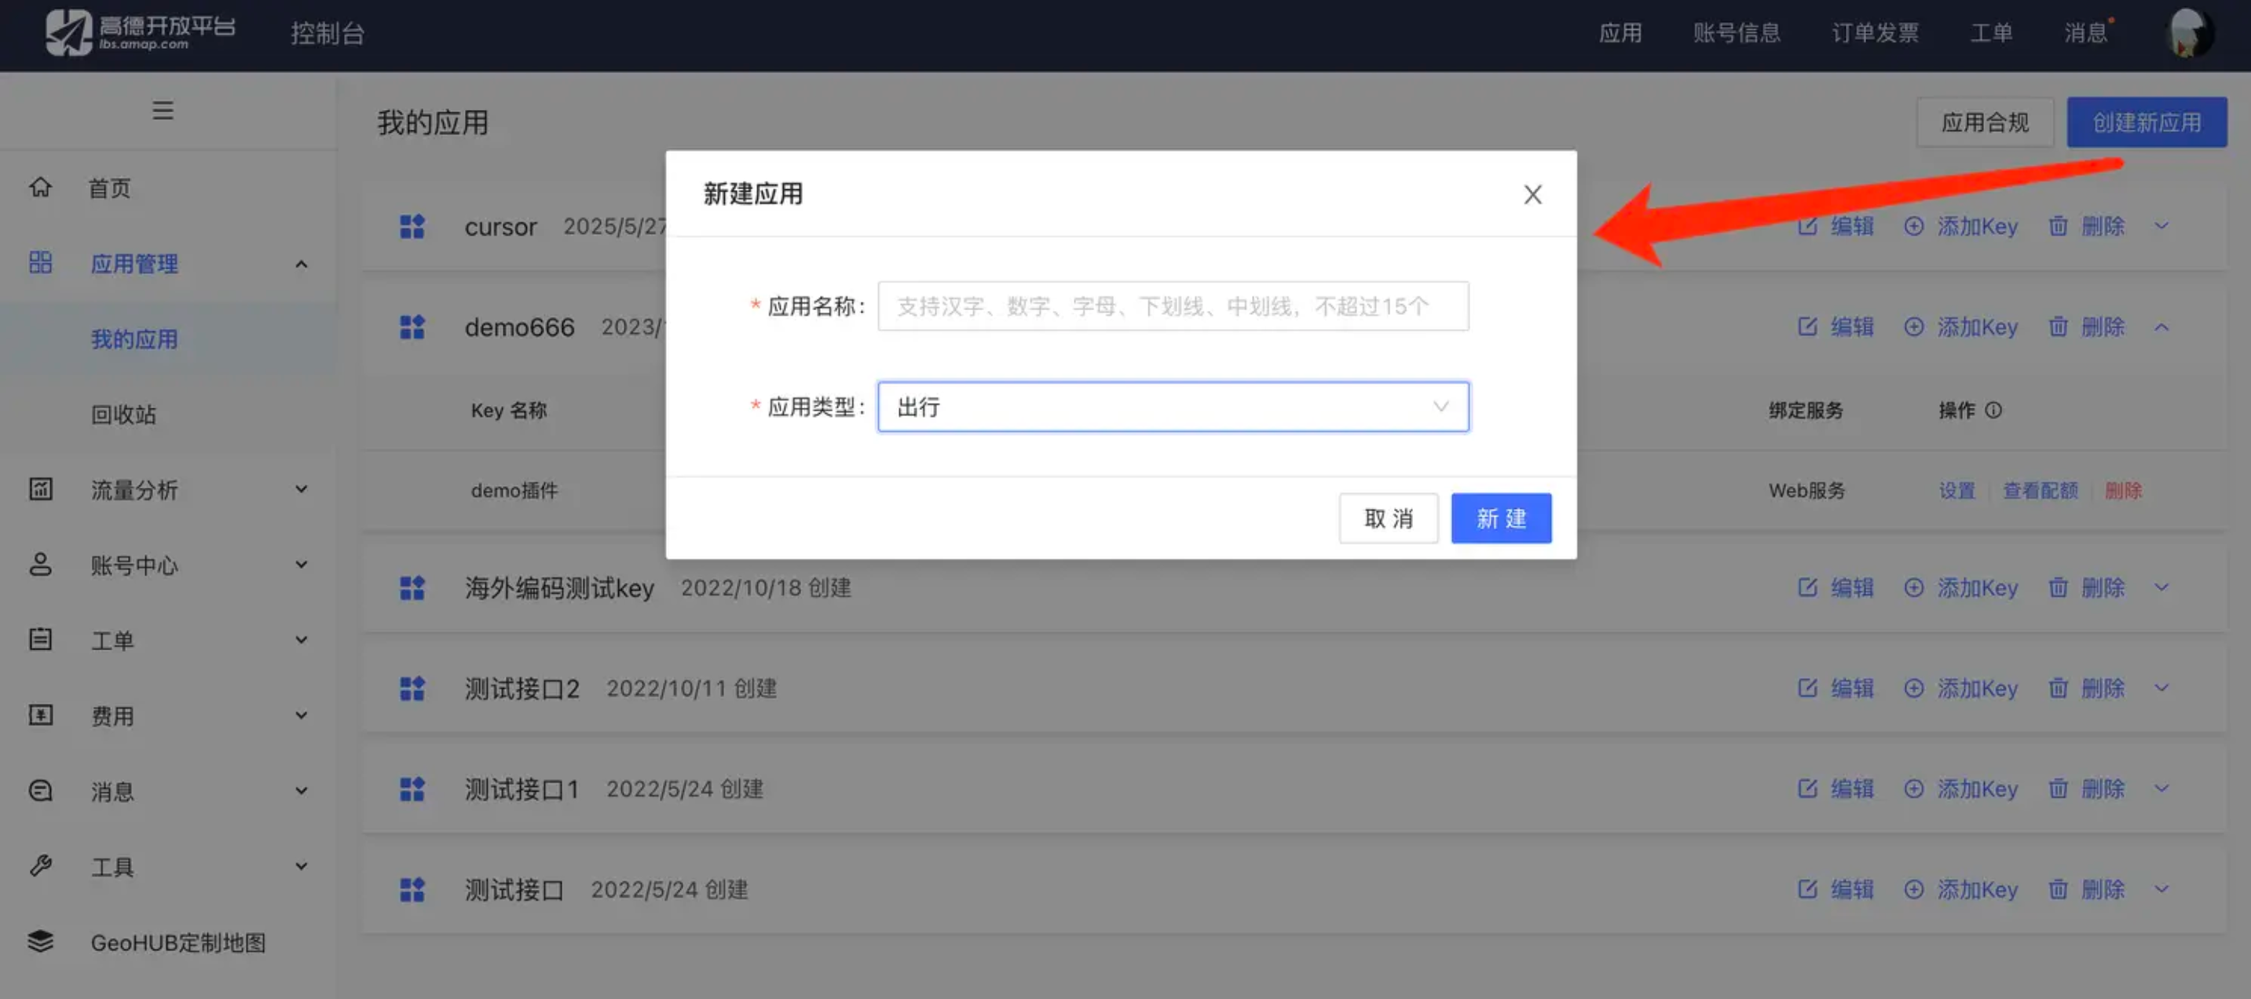Click the 新建 button

1500,518
